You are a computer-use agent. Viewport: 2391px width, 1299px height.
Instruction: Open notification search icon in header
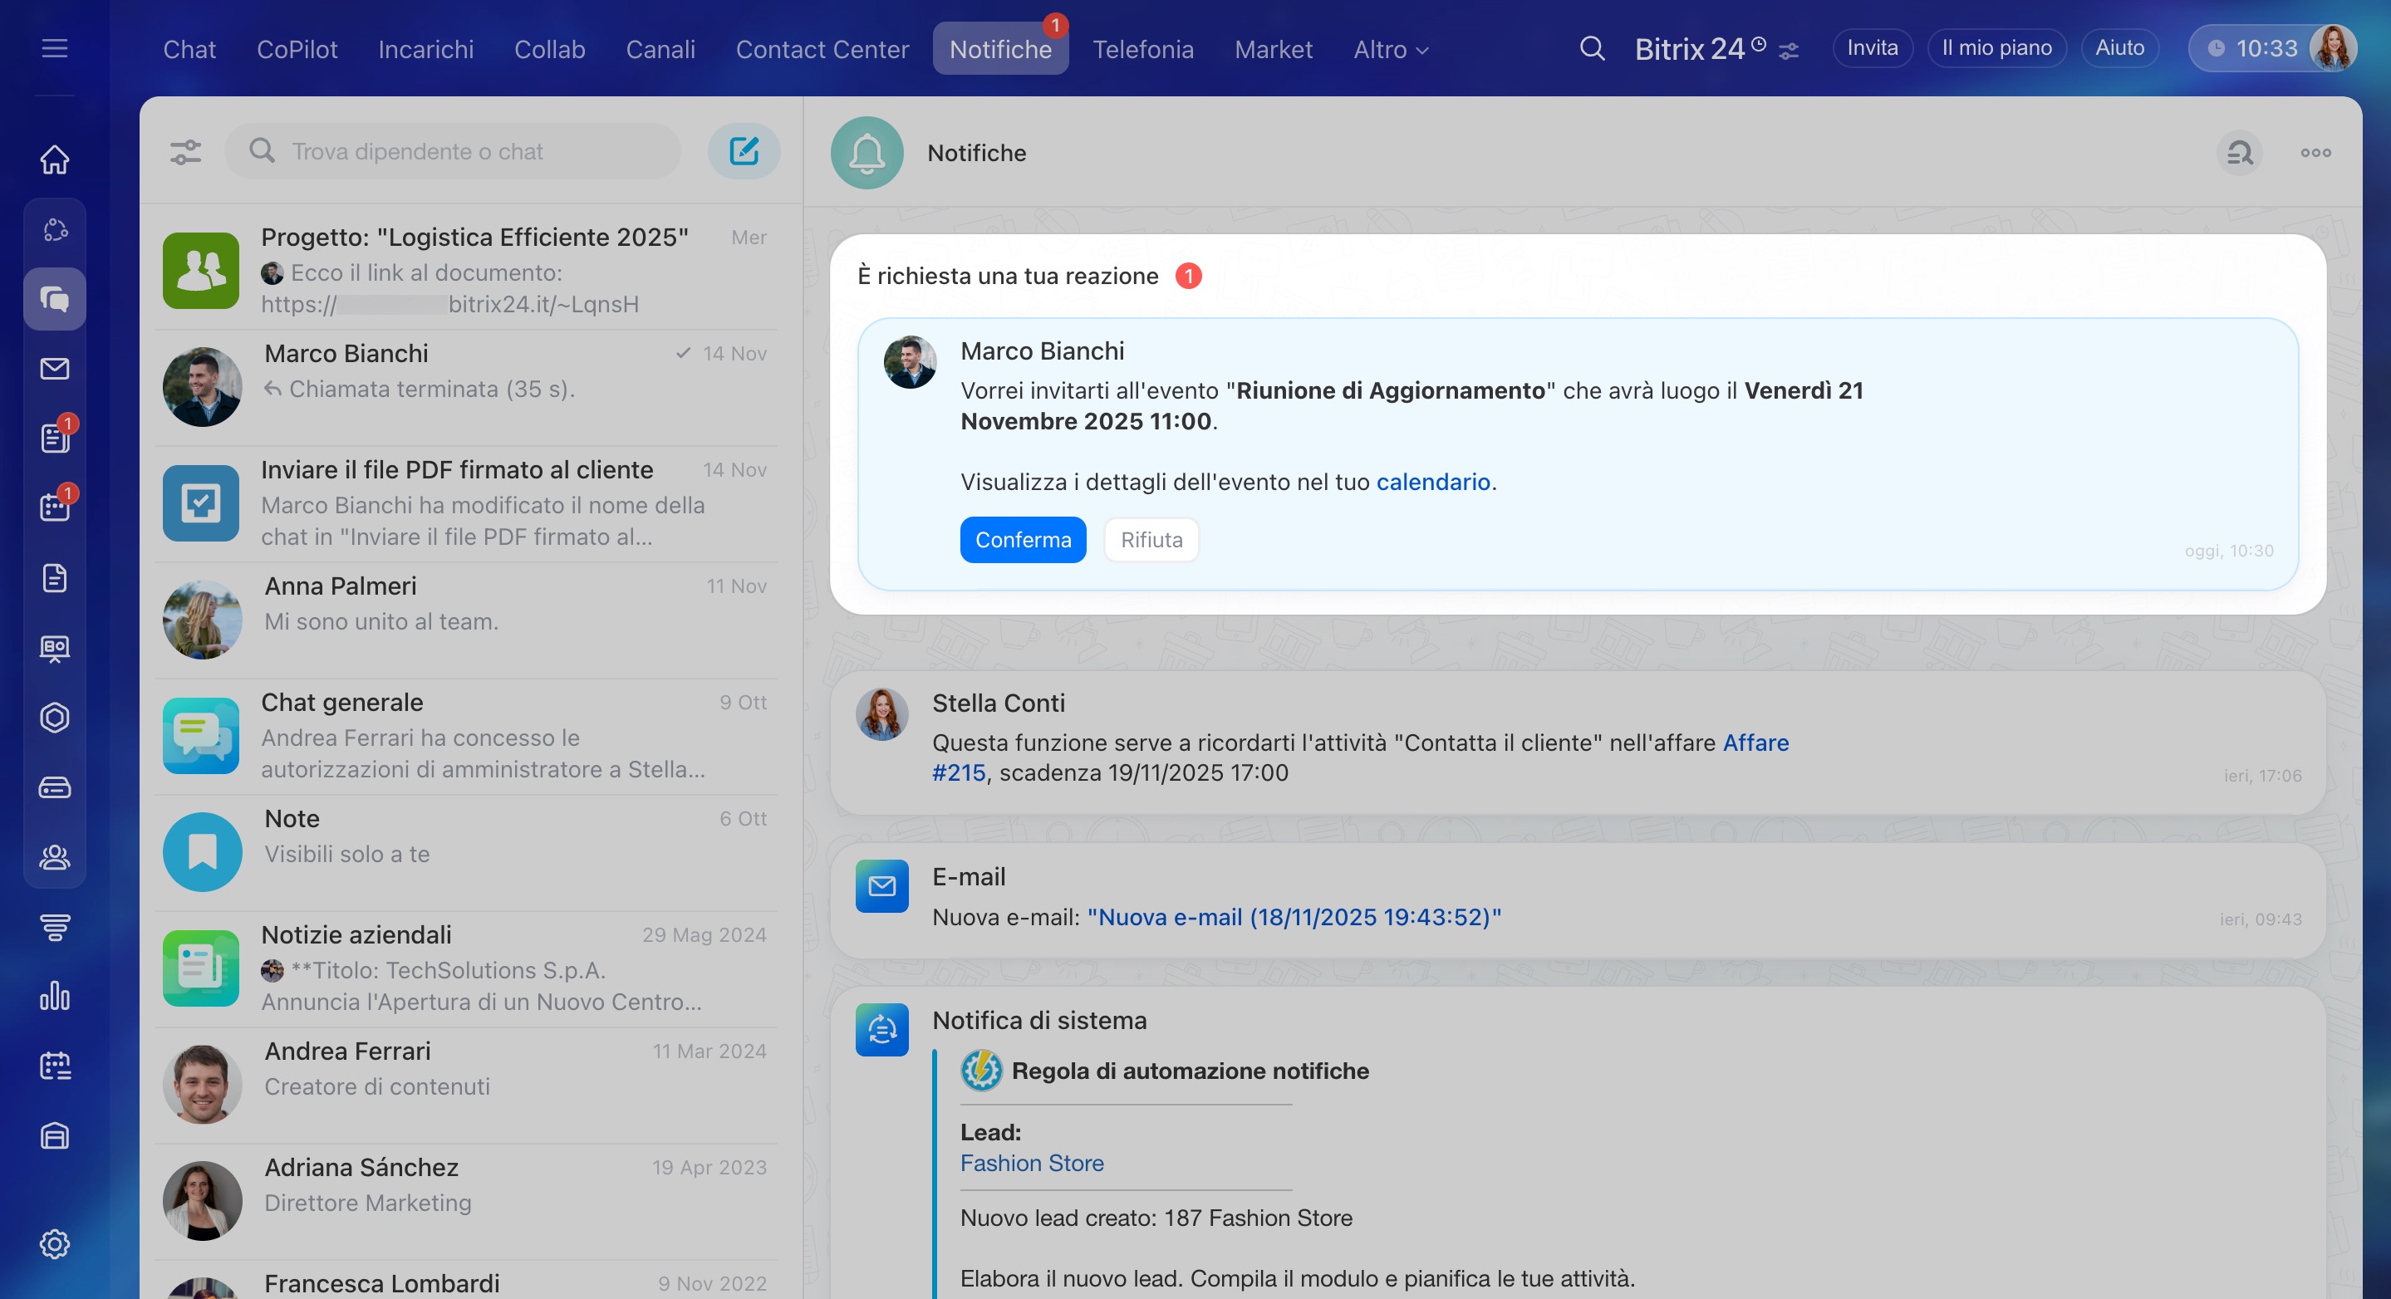point(2240,153)
